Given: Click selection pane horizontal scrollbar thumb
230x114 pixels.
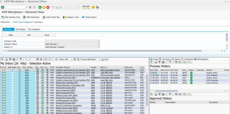Looking at the screenshot, I should pos(104,51).
